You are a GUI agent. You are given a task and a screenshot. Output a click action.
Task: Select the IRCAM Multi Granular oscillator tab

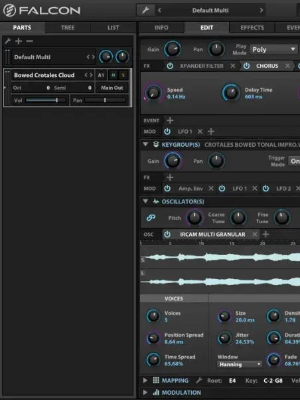(212, 234)
